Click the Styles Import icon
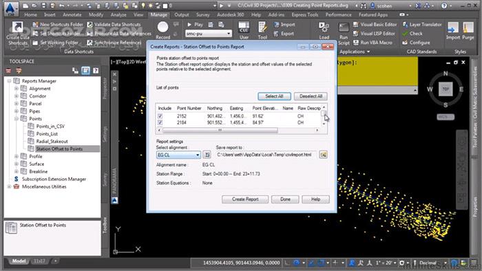The image size is (482, 271). pos(452,28)
